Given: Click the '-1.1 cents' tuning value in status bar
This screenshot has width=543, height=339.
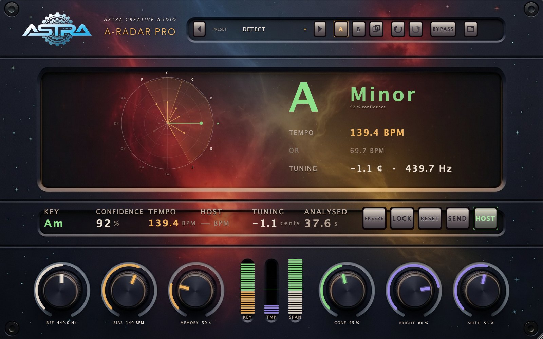Looking at the screenshot, I should tap(276, 223).
